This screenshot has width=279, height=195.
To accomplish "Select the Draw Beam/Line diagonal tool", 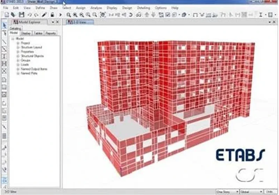I will [4, 42].
